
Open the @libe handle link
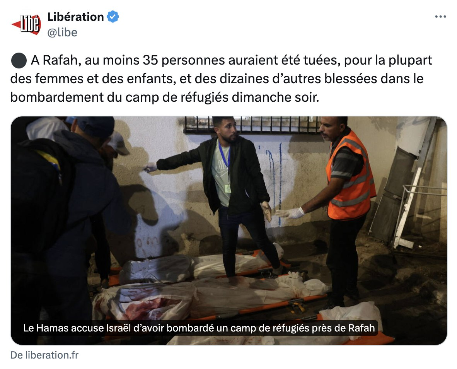[62, 32]
